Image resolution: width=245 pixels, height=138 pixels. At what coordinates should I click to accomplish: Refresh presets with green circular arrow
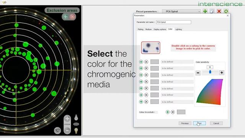[226, 11]
